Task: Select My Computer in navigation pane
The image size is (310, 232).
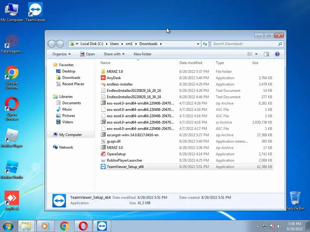Action: [x=70, y=135]
